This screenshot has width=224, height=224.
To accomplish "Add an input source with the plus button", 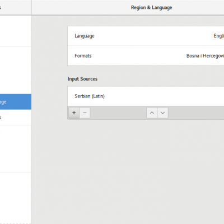I will [74, 113].
